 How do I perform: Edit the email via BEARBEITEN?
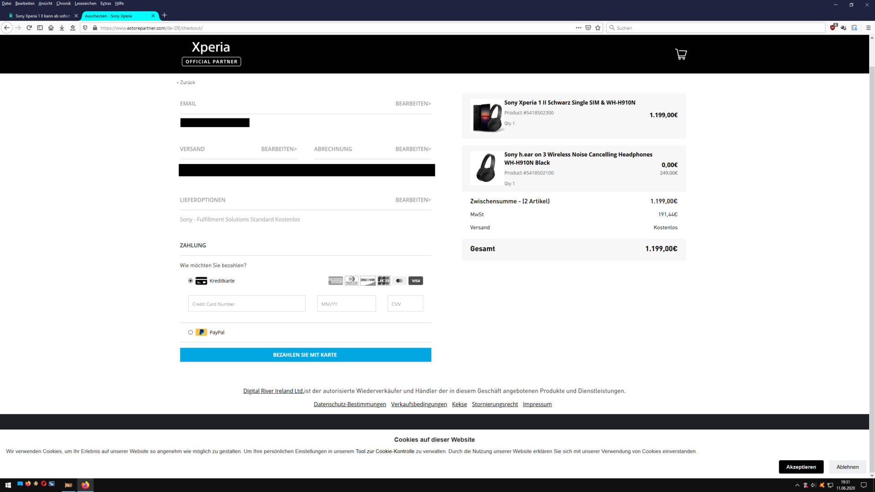pyautogui.click(x=413, y=103)
